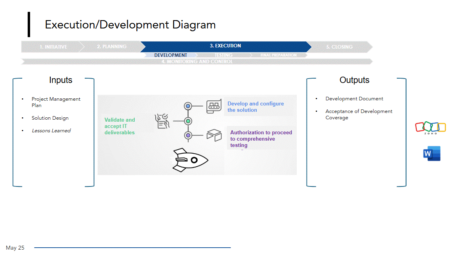
Task: Click the green middle timeline node
Action: point(188,121)
